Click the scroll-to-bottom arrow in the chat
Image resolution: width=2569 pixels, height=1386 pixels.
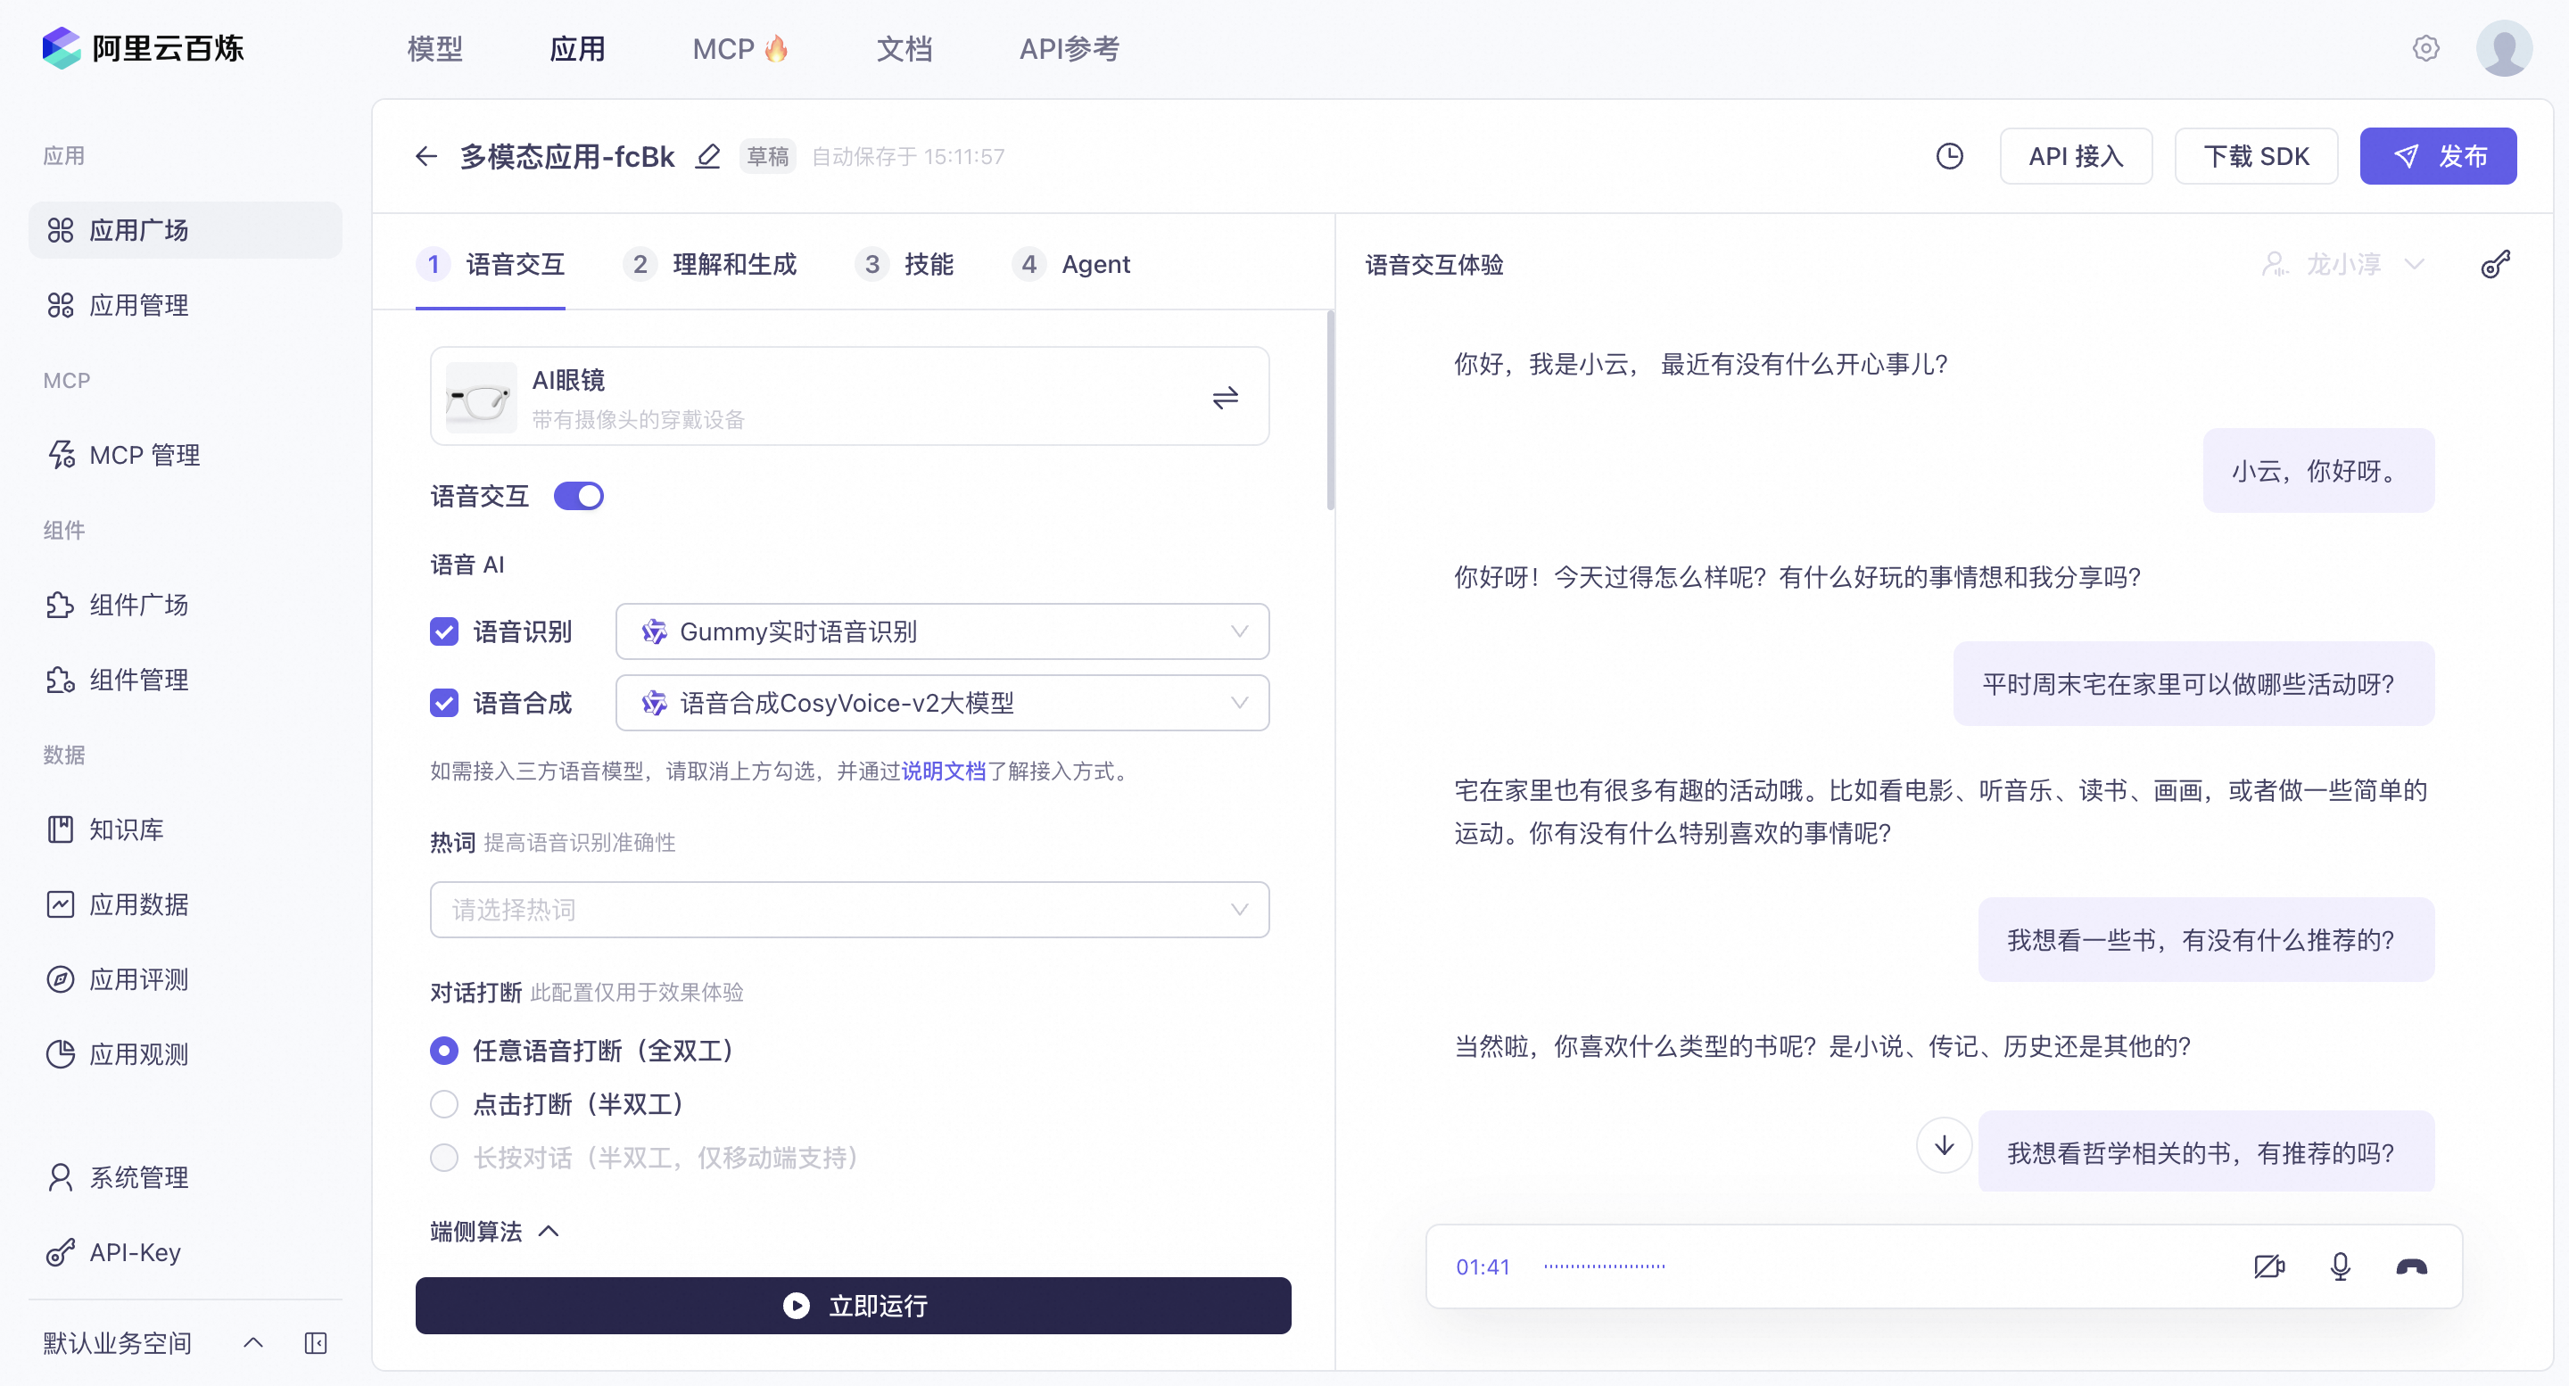click(1944, 1144)
